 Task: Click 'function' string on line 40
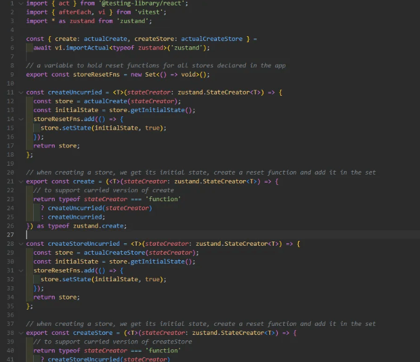point(163,351)
